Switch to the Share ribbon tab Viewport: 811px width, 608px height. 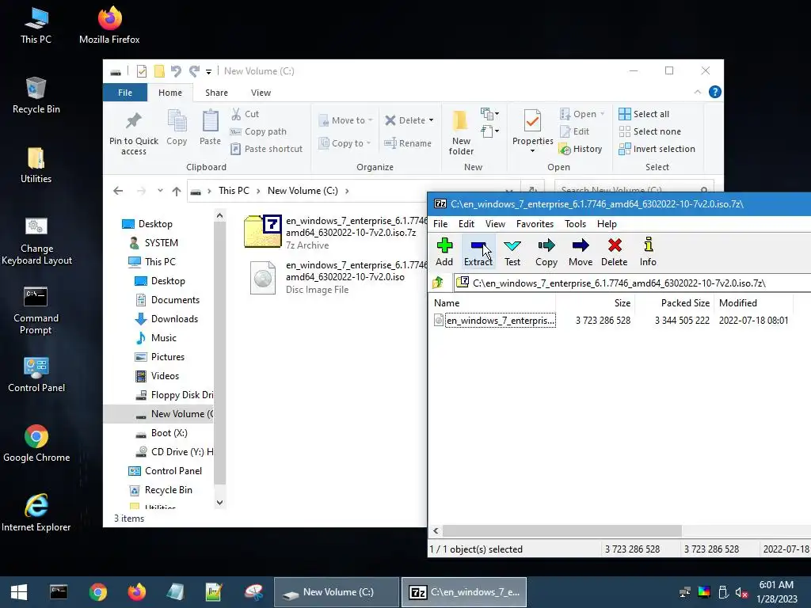point(216,93)
